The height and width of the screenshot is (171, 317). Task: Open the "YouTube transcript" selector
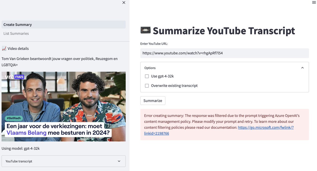[x=63, y=161]
